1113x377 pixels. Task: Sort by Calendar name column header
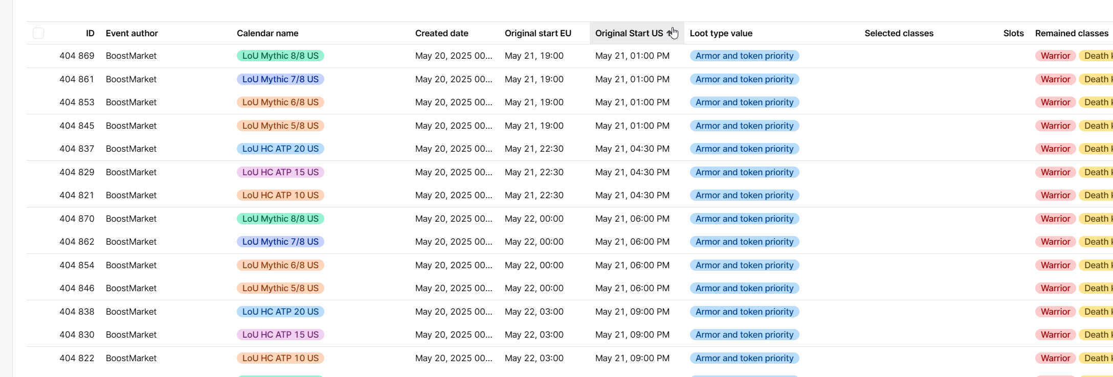tap(268, 33)
